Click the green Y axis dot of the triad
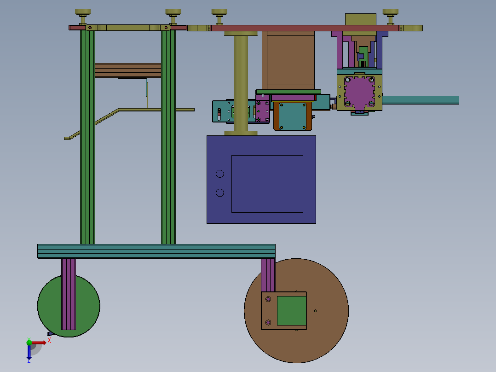 click(29, 343)
